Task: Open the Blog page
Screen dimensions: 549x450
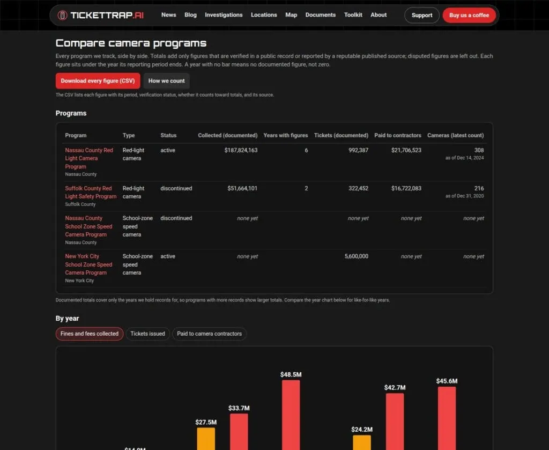Action: pyautogui.click(x=190, y=14)
